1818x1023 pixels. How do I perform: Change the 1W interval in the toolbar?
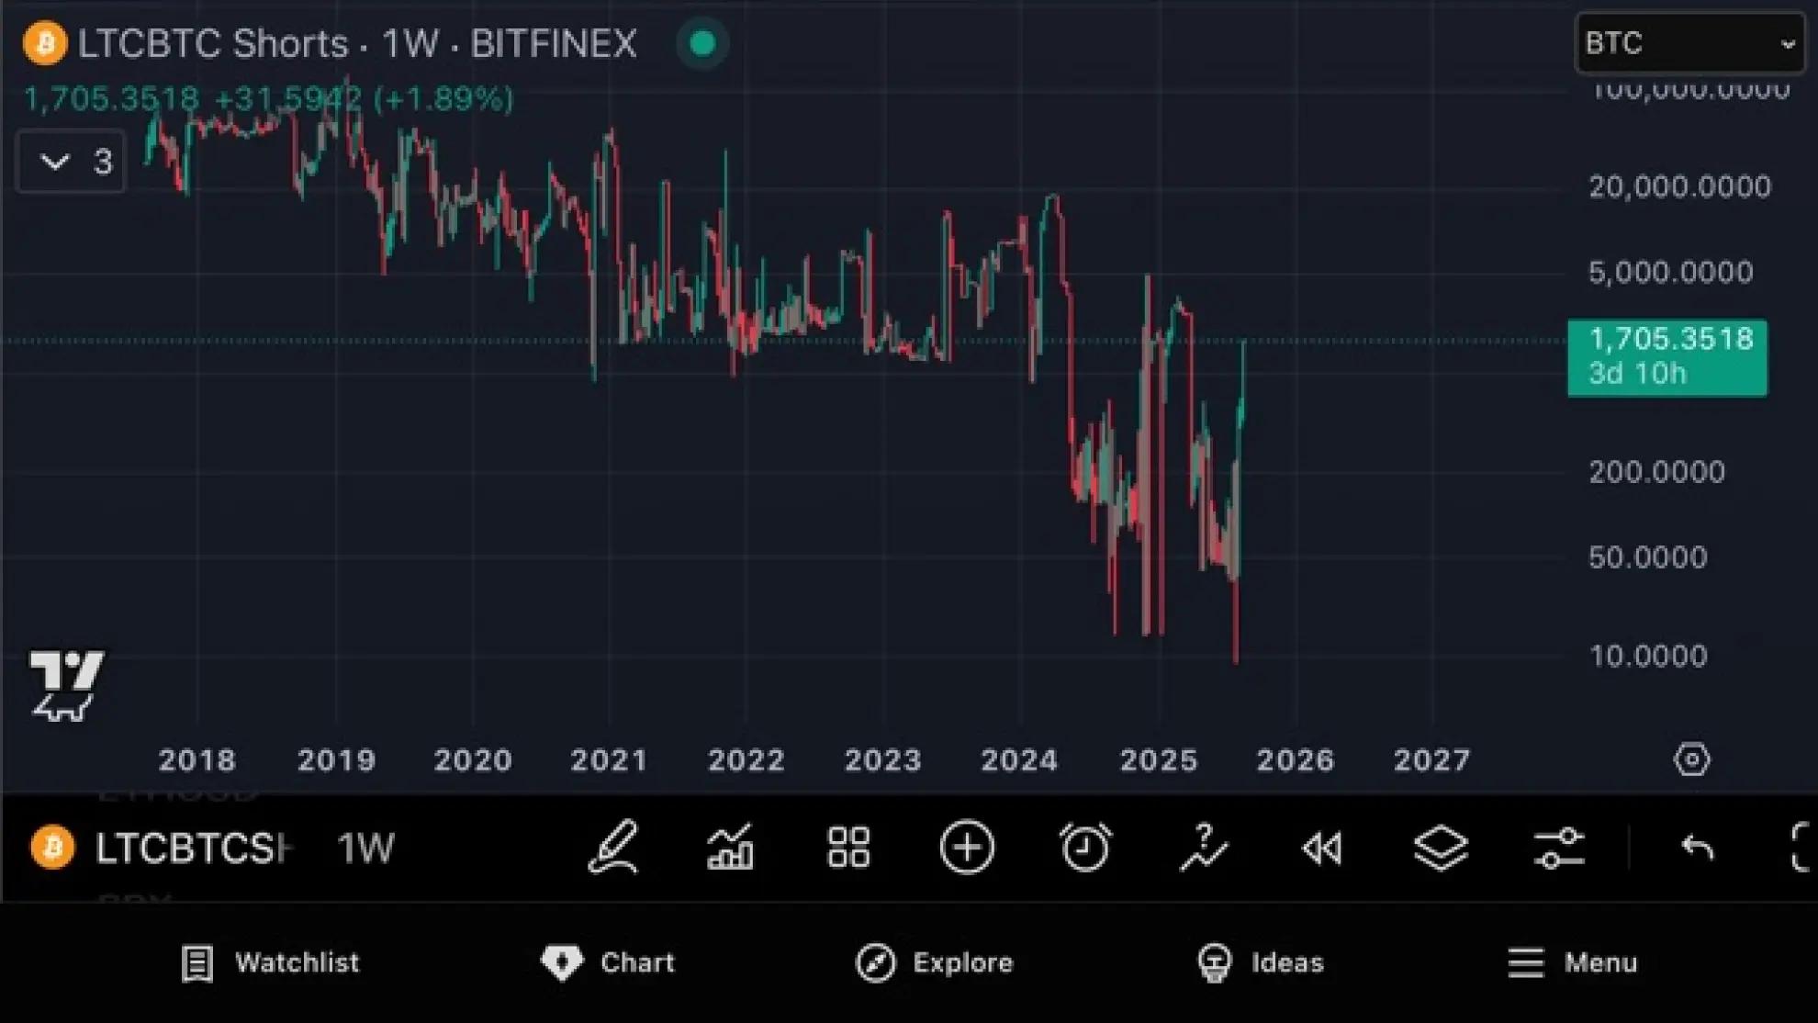point(365,848)
